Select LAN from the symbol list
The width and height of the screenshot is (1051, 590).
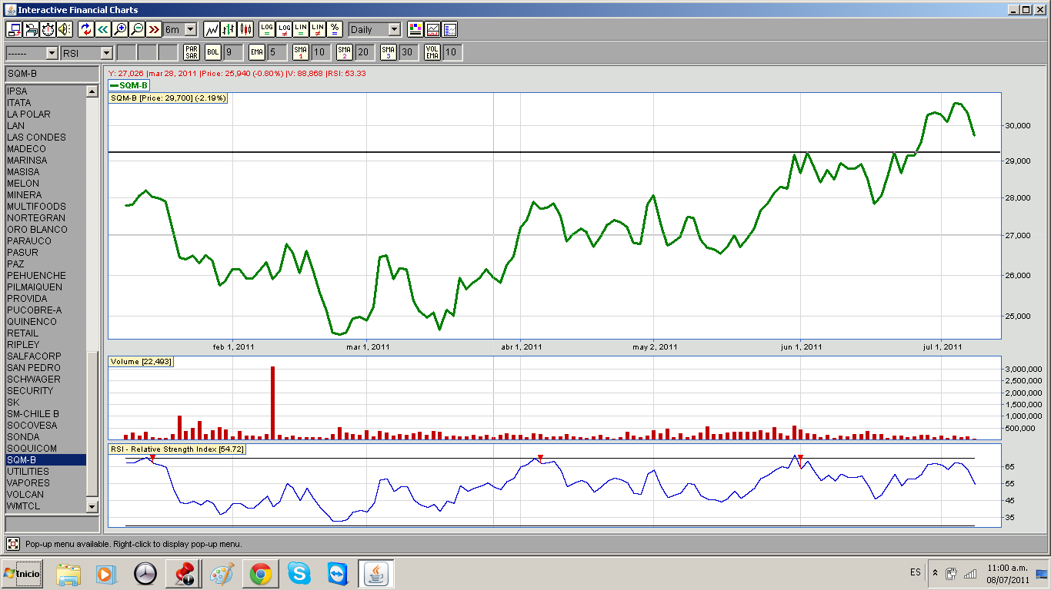tap(16, 126)
